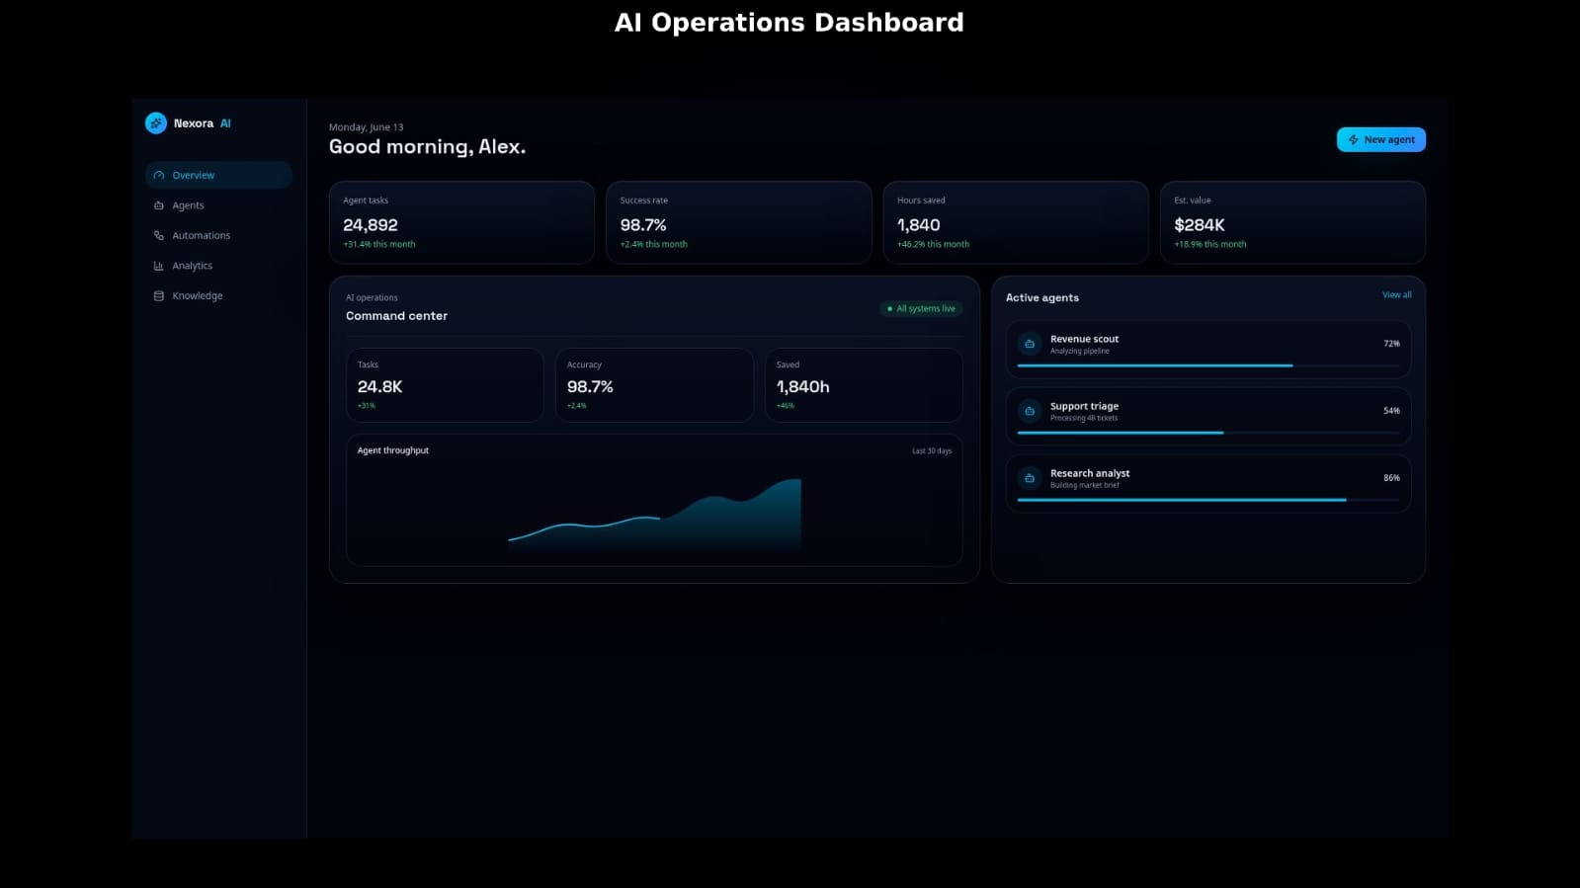The height and width of the screenshot is (888, 1580).
Task: Click the Command center title
Action: pyautogui.click(x=396, y=316)
